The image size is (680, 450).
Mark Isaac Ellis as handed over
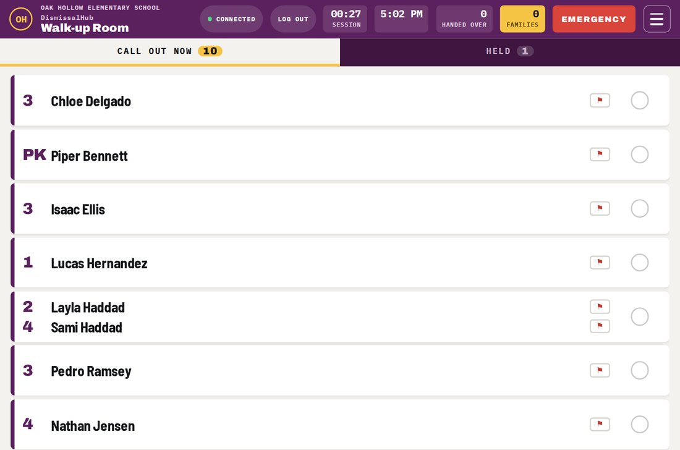[640, 208]
